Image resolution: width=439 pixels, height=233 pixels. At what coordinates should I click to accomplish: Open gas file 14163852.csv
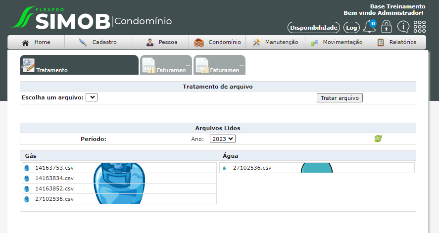click(x=54, y=188)
